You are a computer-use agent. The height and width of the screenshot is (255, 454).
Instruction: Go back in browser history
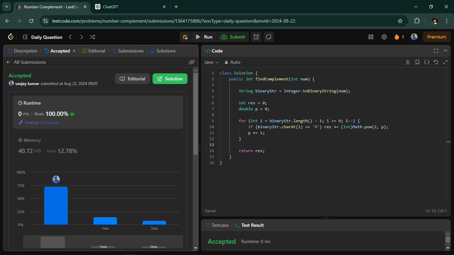7,21
